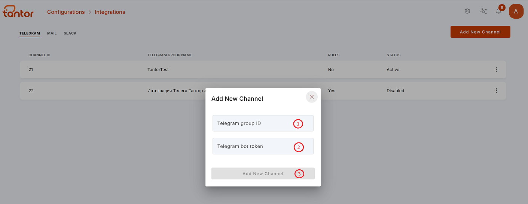The image size is (528, 204).
Task: Close the Add New Channel dialog
Action: click(x=312, y=97)
